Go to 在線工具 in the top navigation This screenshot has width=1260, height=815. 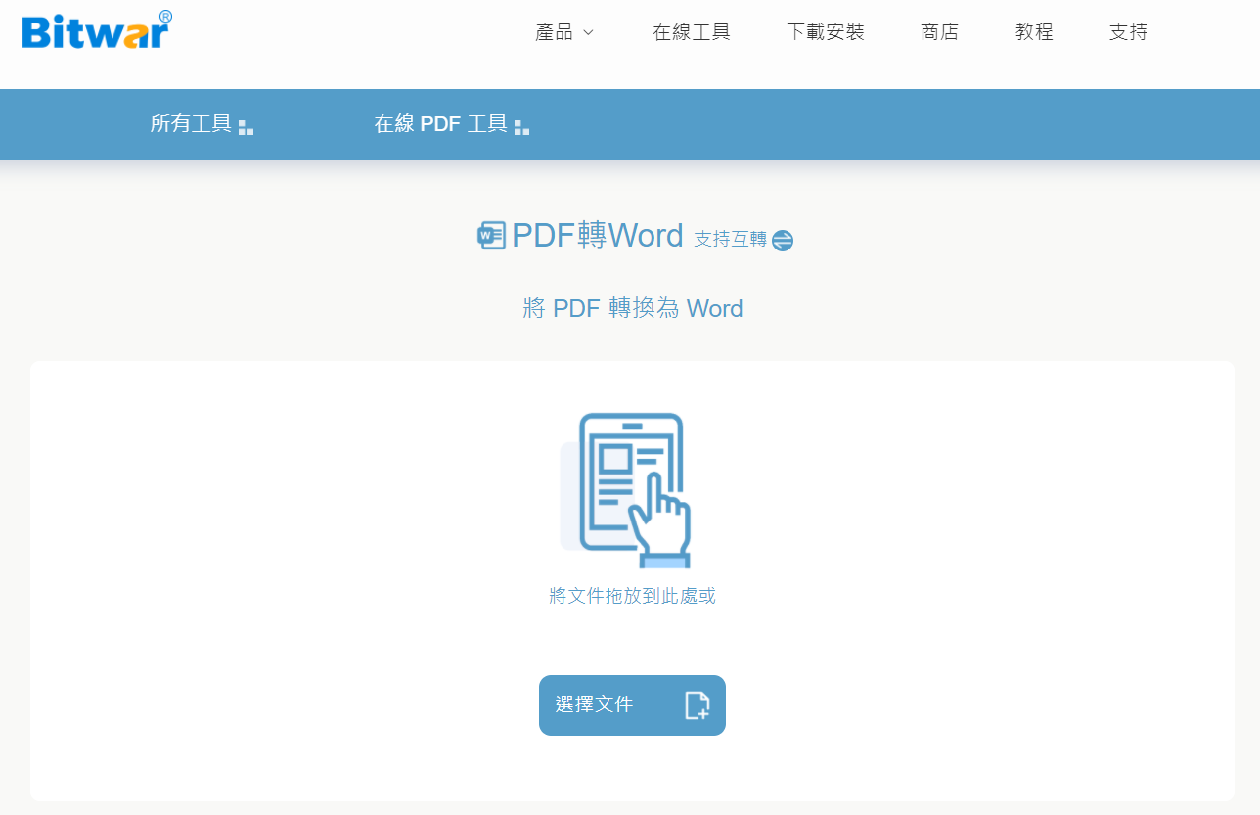pyautogui.click(x=692, y=32)
